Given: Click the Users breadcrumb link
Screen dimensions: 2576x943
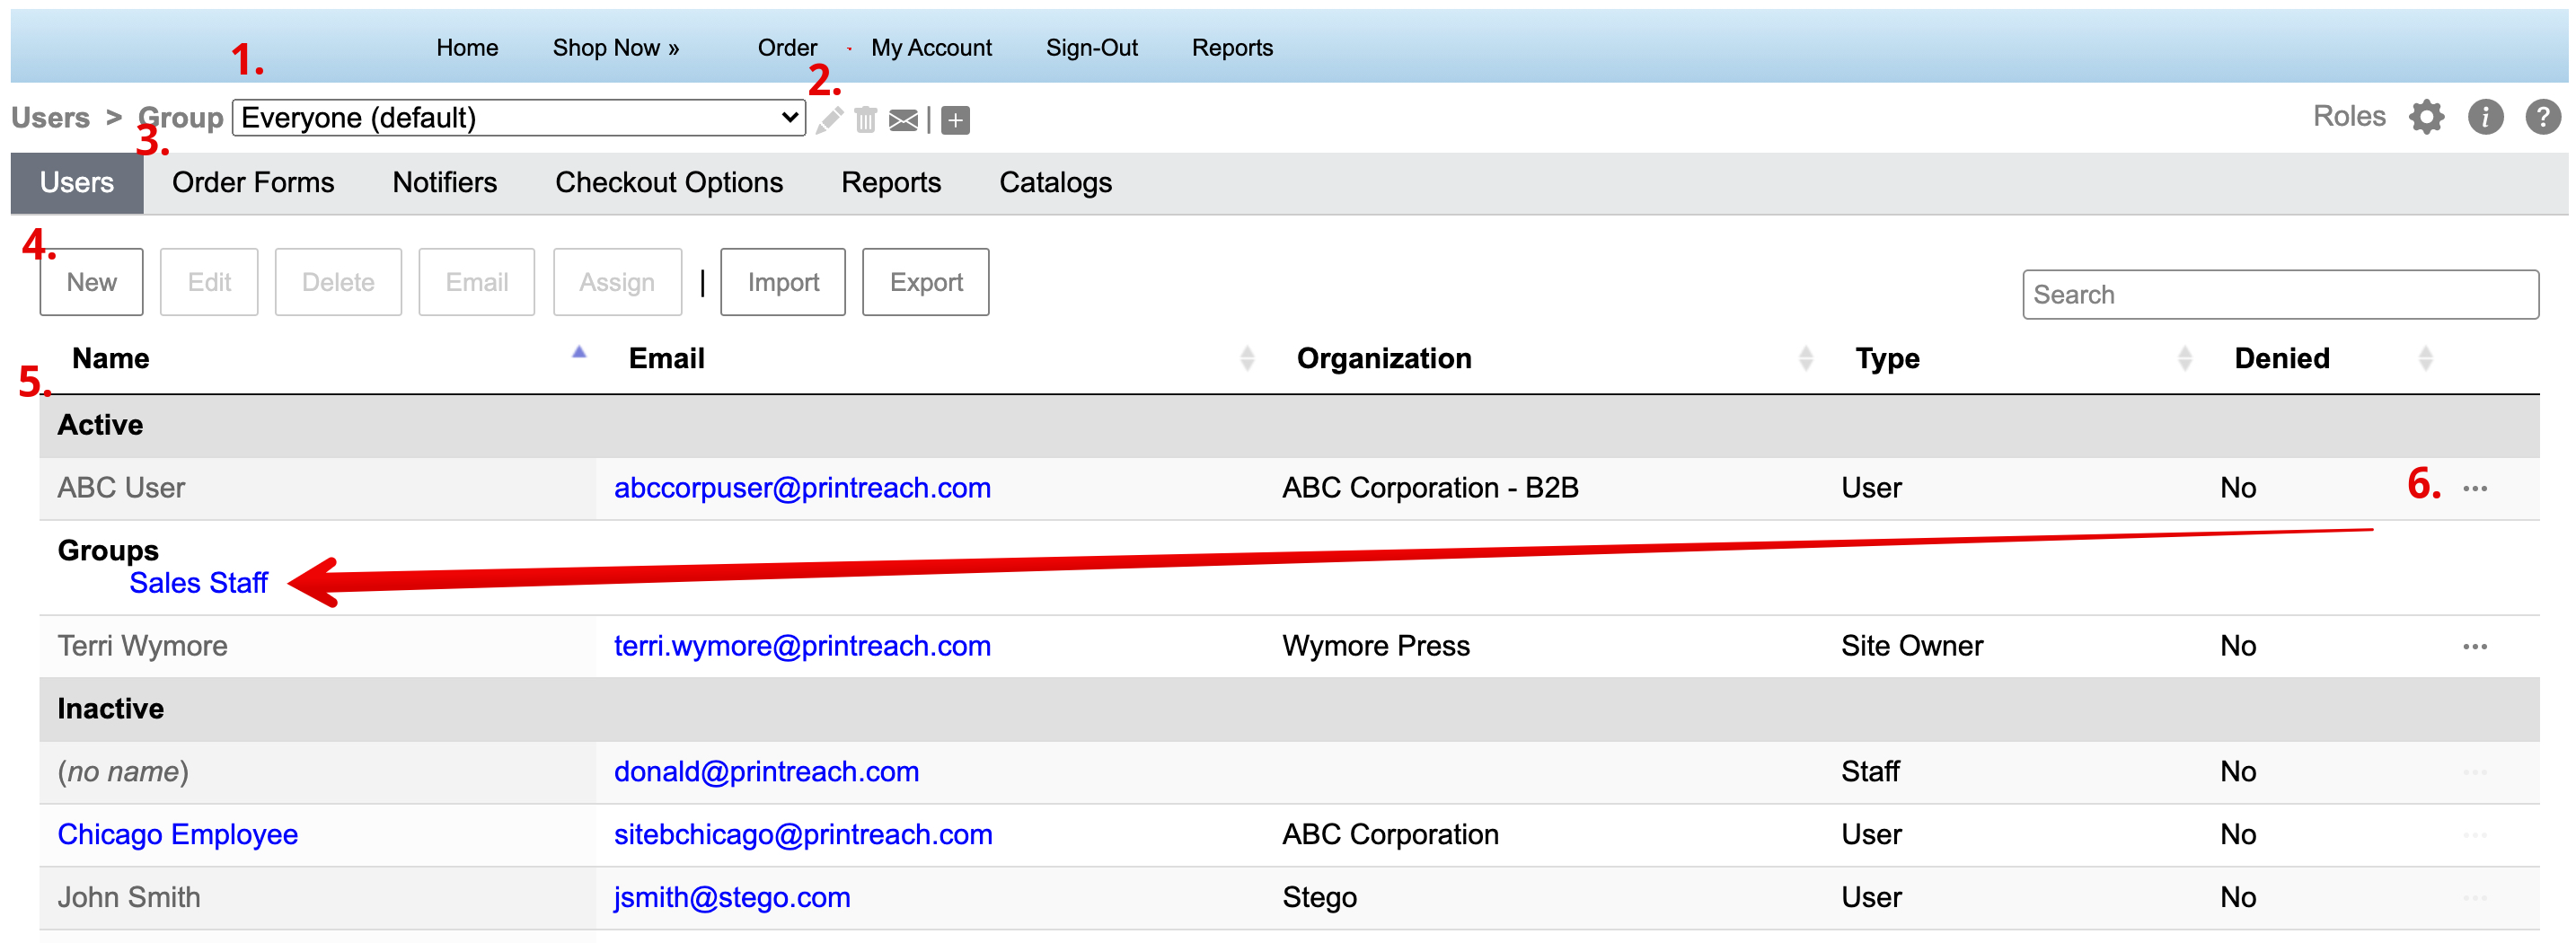Looking at the screenshot, I should coord(50,118).
